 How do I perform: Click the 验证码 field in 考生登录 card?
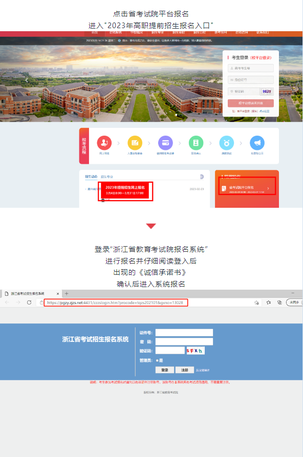tap(244, 91)
